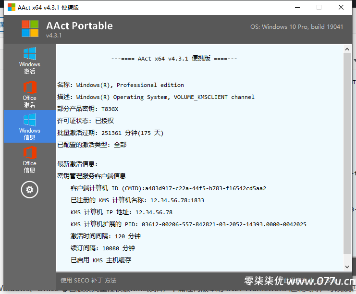Open settings via the gear icon
This screenshot has height=294, width=356.
tap(29, 190)
